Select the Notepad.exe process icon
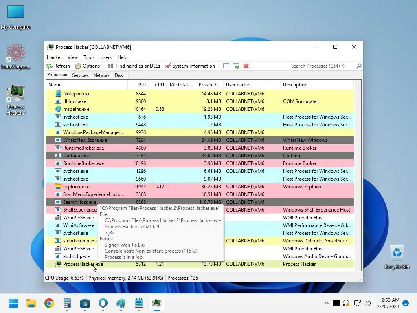The image size is (417, 313). pyautogui.click(x=58, y=93)
